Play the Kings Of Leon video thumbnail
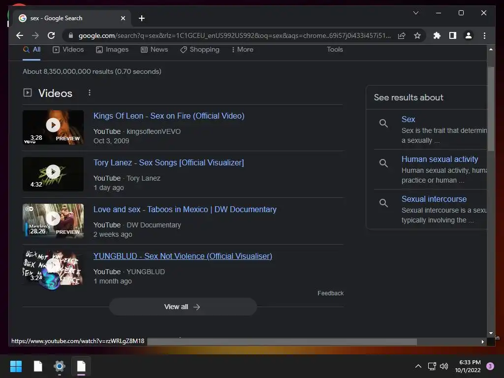This screenshot has width=504, height=378. pyautogui.click(x=53, y=127)
